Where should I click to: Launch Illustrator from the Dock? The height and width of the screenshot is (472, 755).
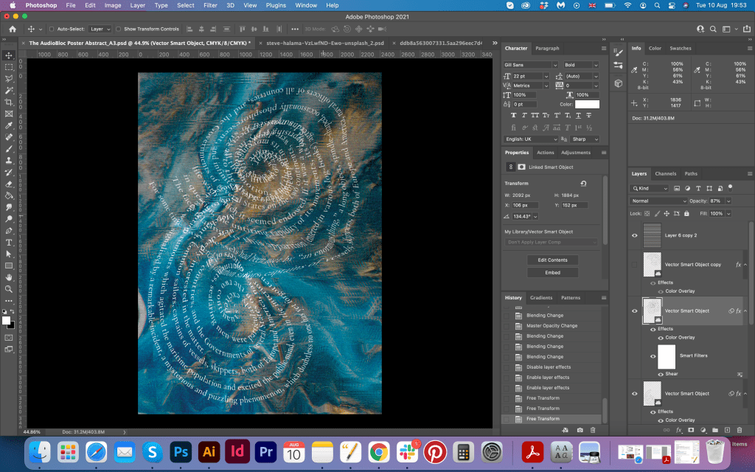tap(209, 451)
